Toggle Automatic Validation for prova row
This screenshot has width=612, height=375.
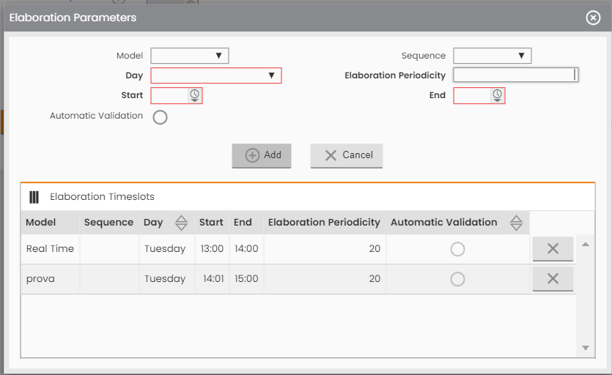point(457,279)
